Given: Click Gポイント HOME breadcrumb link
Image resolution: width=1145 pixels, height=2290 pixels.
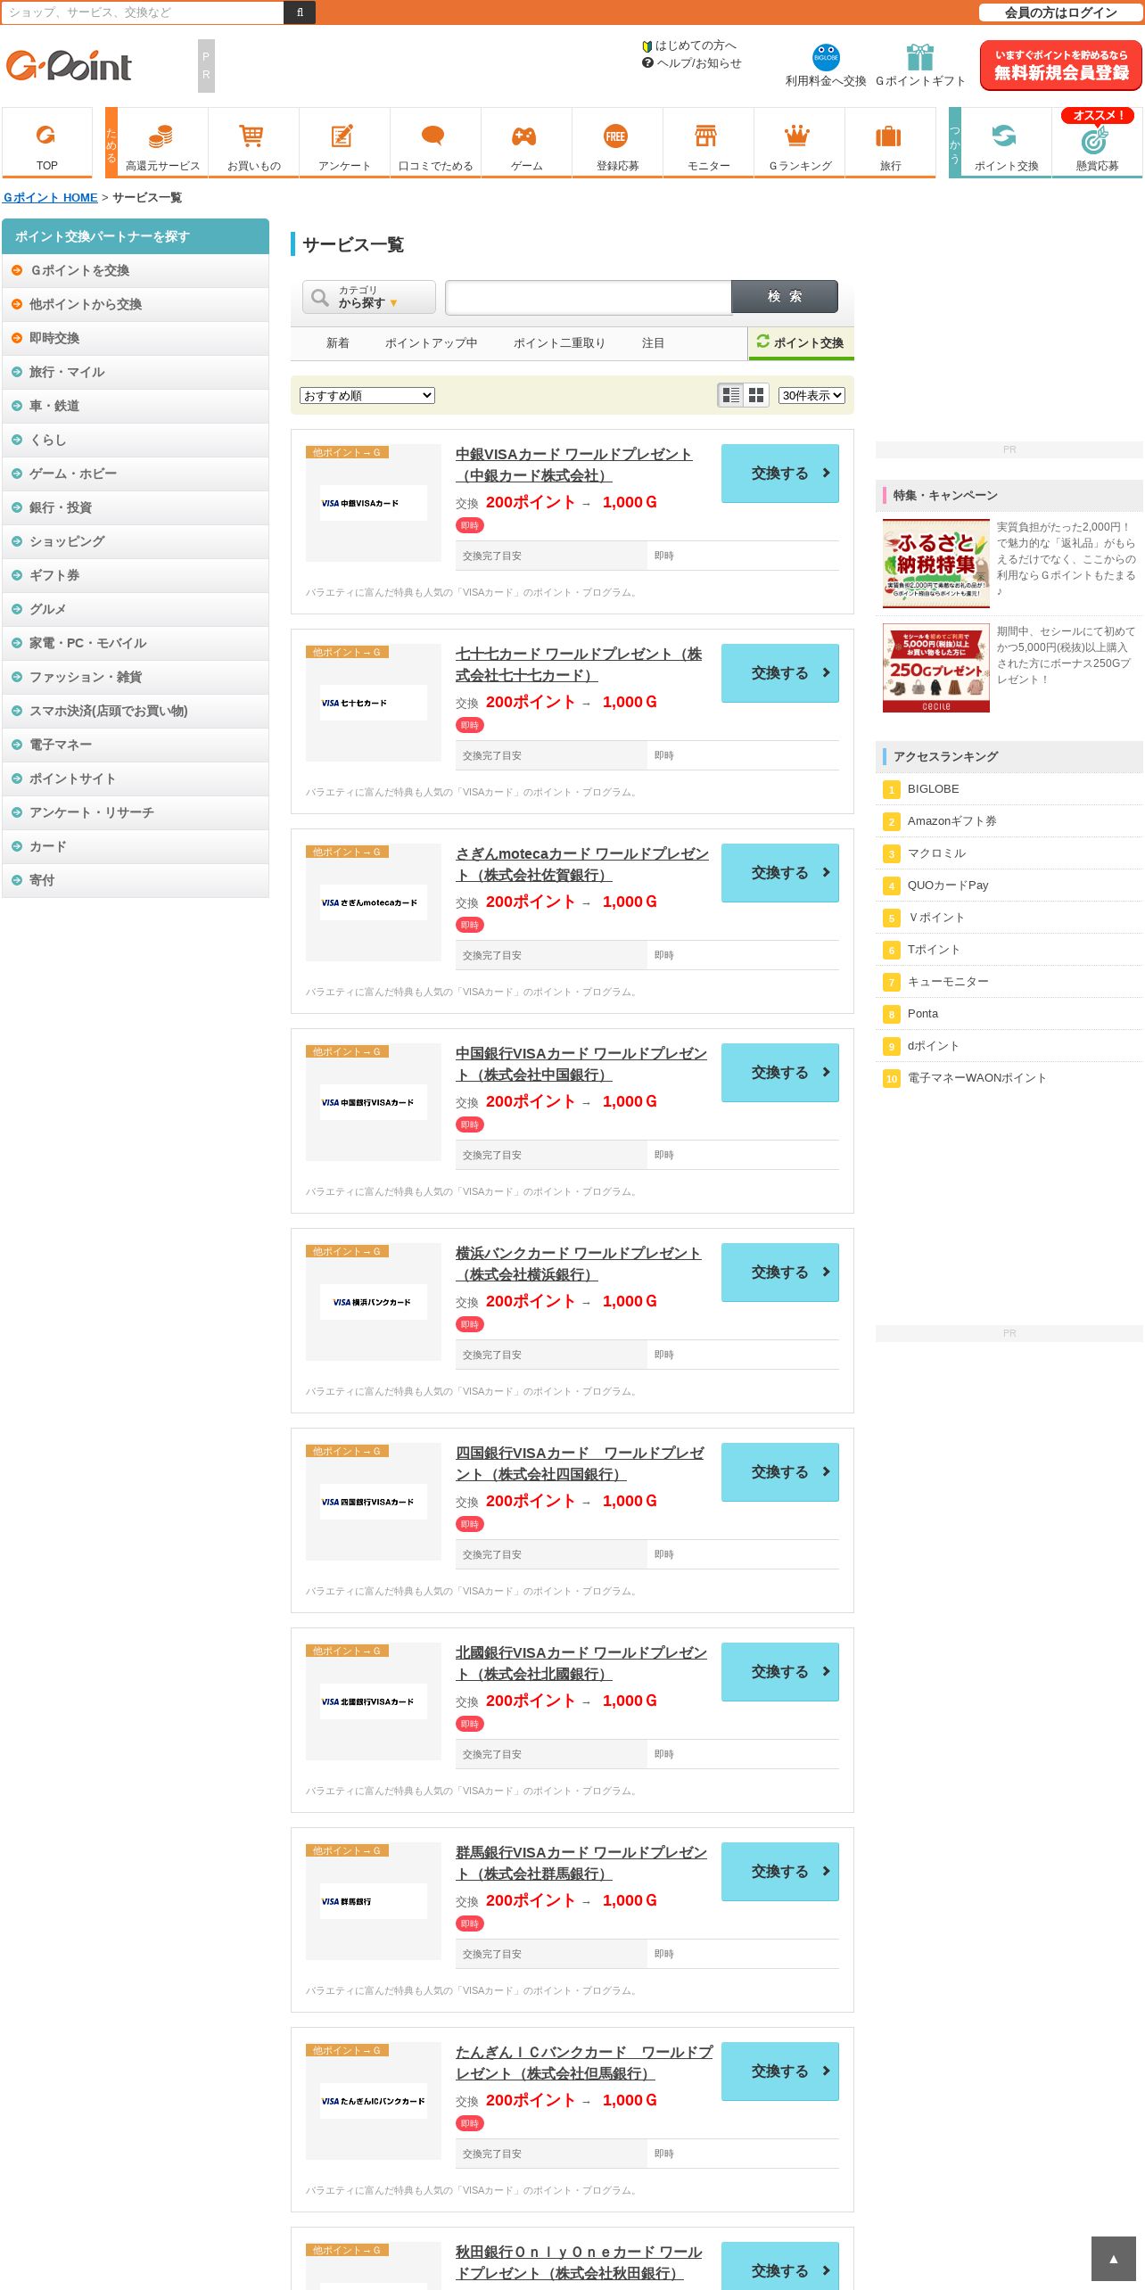Looking at the screenshot, I should pos(51,198).
